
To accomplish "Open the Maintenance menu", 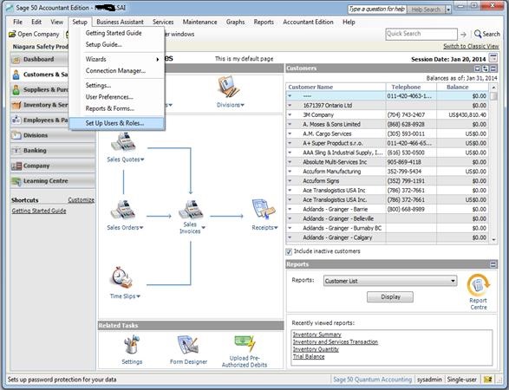I will (x=199, y=22).
